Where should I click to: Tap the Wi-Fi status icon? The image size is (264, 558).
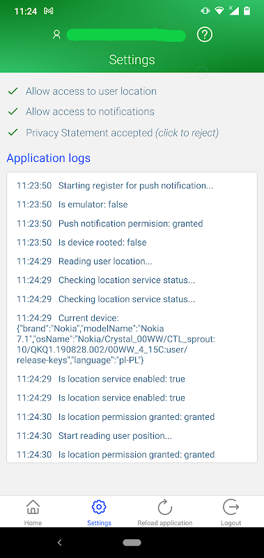tap(219, 11)
